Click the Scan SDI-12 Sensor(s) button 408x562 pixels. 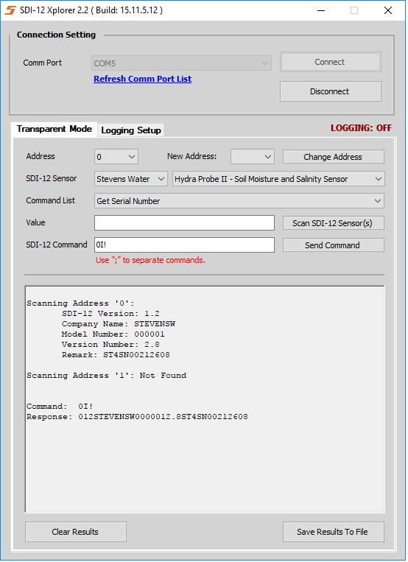(x=333, y=223)
